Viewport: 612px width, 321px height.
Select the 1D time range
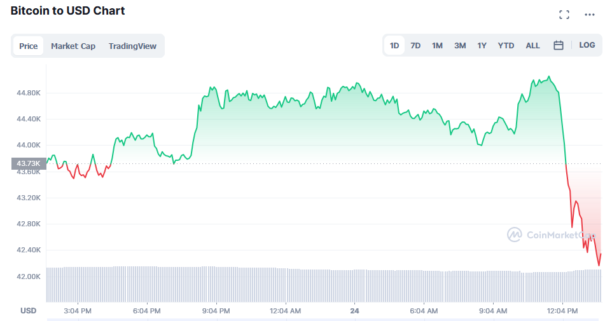point(394,45)
